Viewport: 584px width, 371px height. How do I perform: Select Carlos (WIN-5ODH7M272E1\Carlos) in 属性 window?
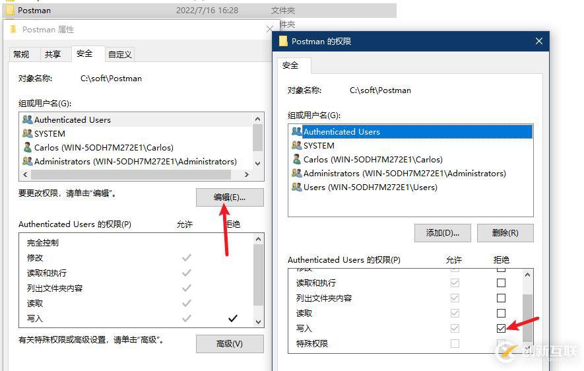[137, 147]
